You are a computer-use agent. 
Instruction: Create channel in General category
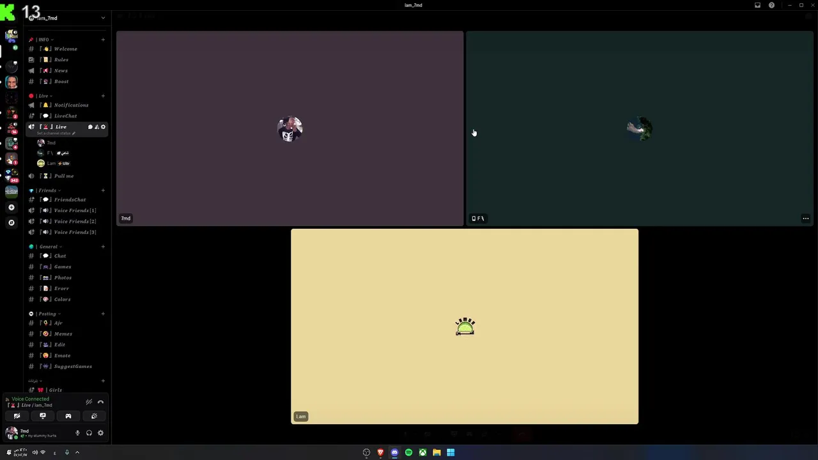(103, 247)
